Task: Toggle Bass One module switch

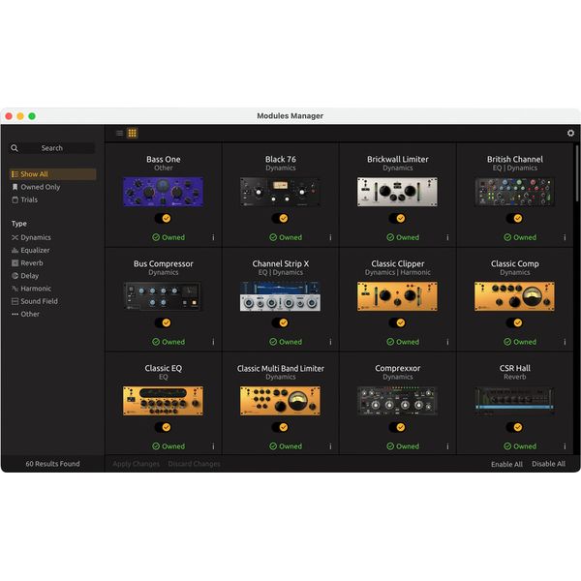Action: pos(163,218)
